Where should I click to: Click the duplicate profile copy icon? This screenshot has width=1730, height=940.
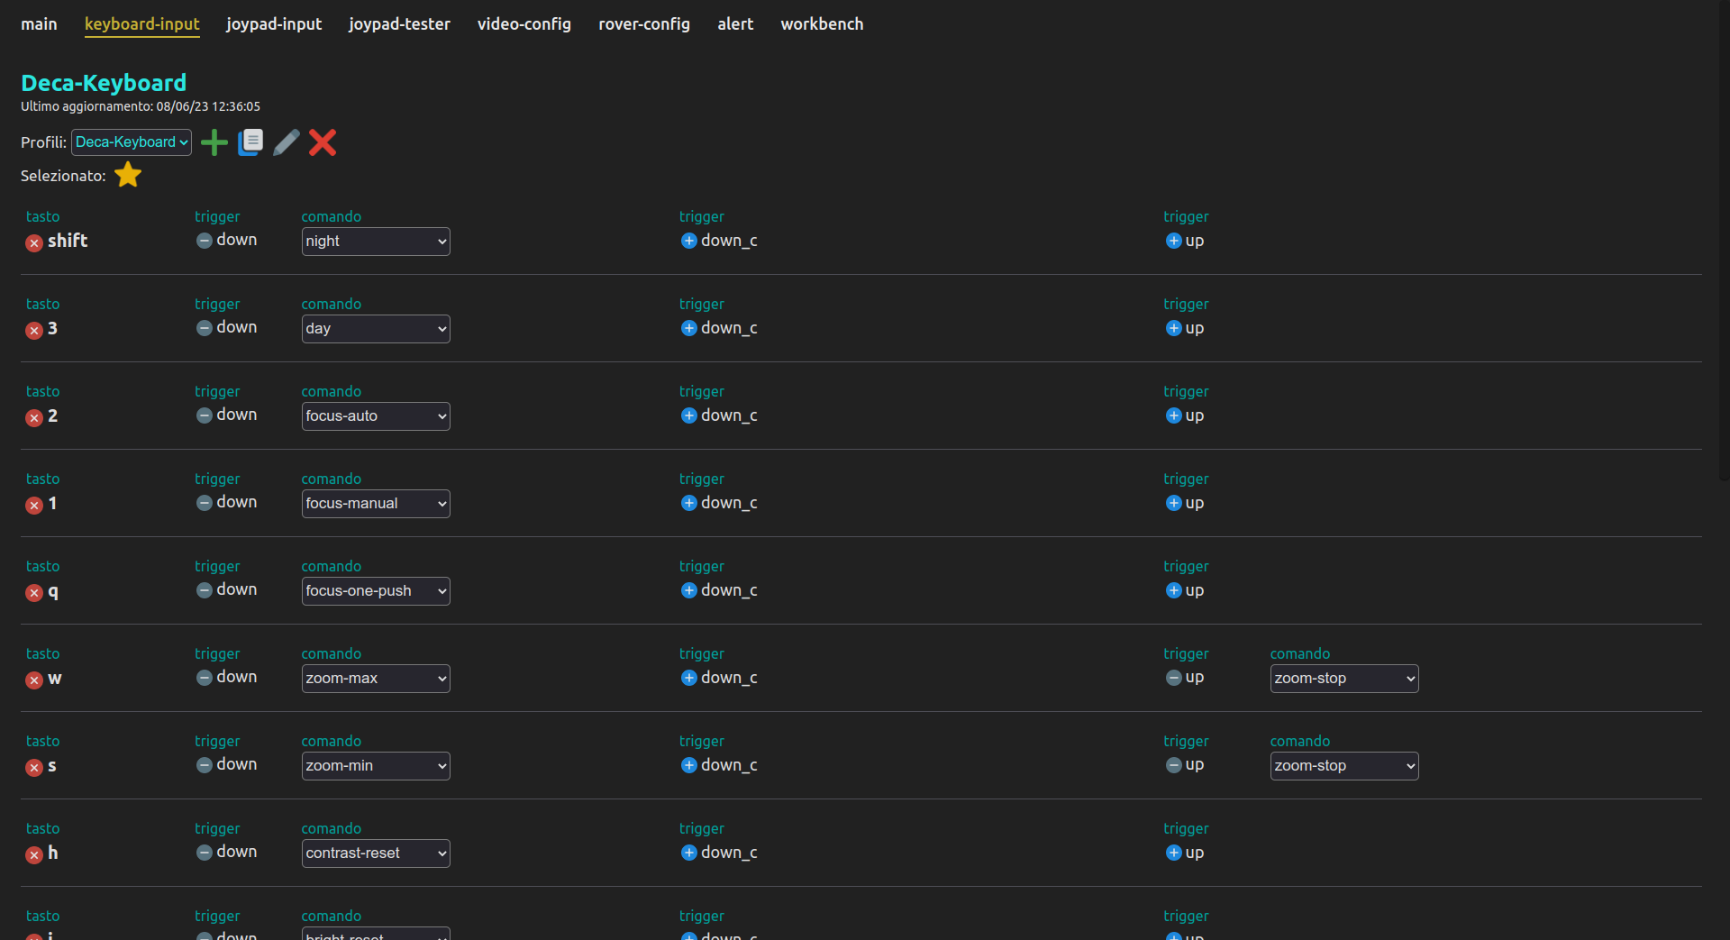pos(250,142)
